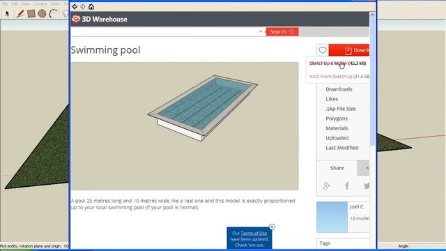Click the Materials stat label
The height and width of the screenshot is (251, 446).
coord(337,128)
